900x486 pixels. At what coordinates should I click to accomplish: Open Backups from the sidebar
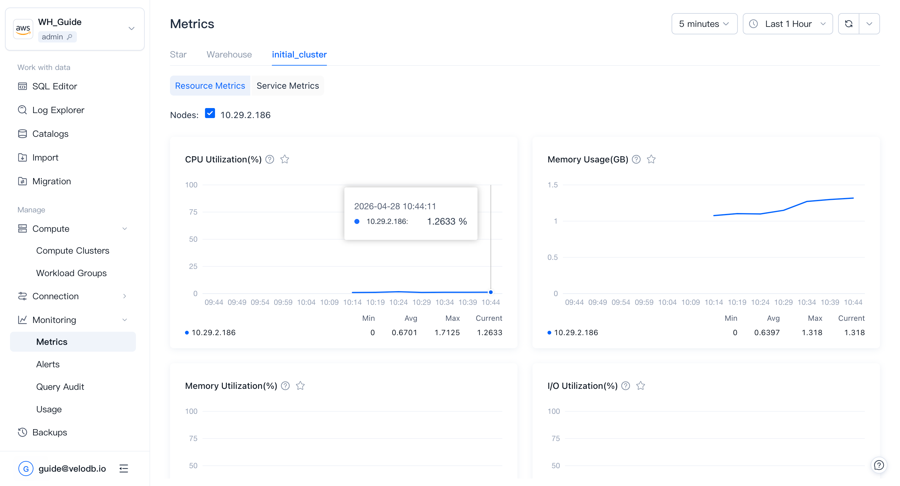[x=49, y=432]
